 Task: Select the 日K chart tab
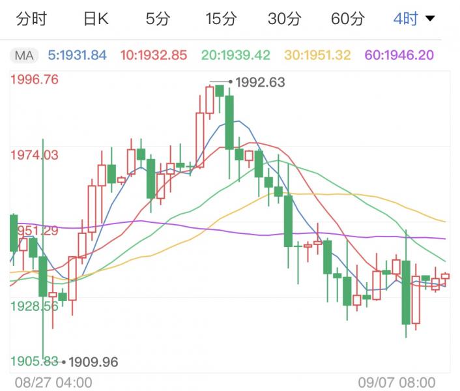(96, 19)
